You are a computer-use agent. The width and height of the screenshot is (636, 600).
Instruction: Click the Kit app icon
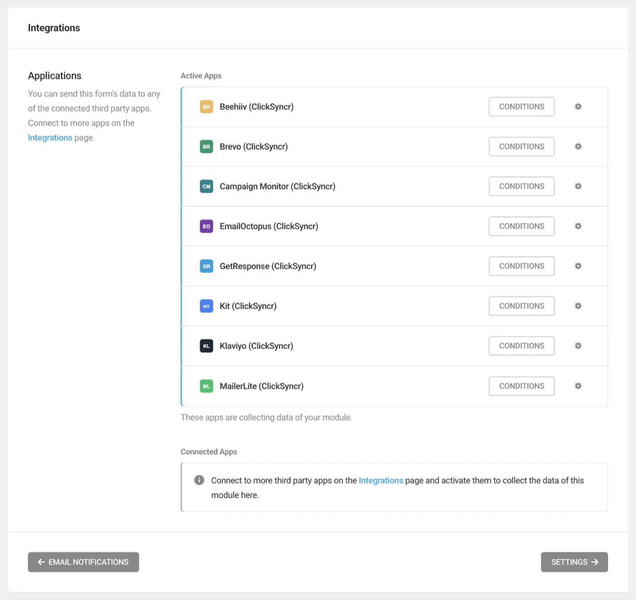pos(206,306)
